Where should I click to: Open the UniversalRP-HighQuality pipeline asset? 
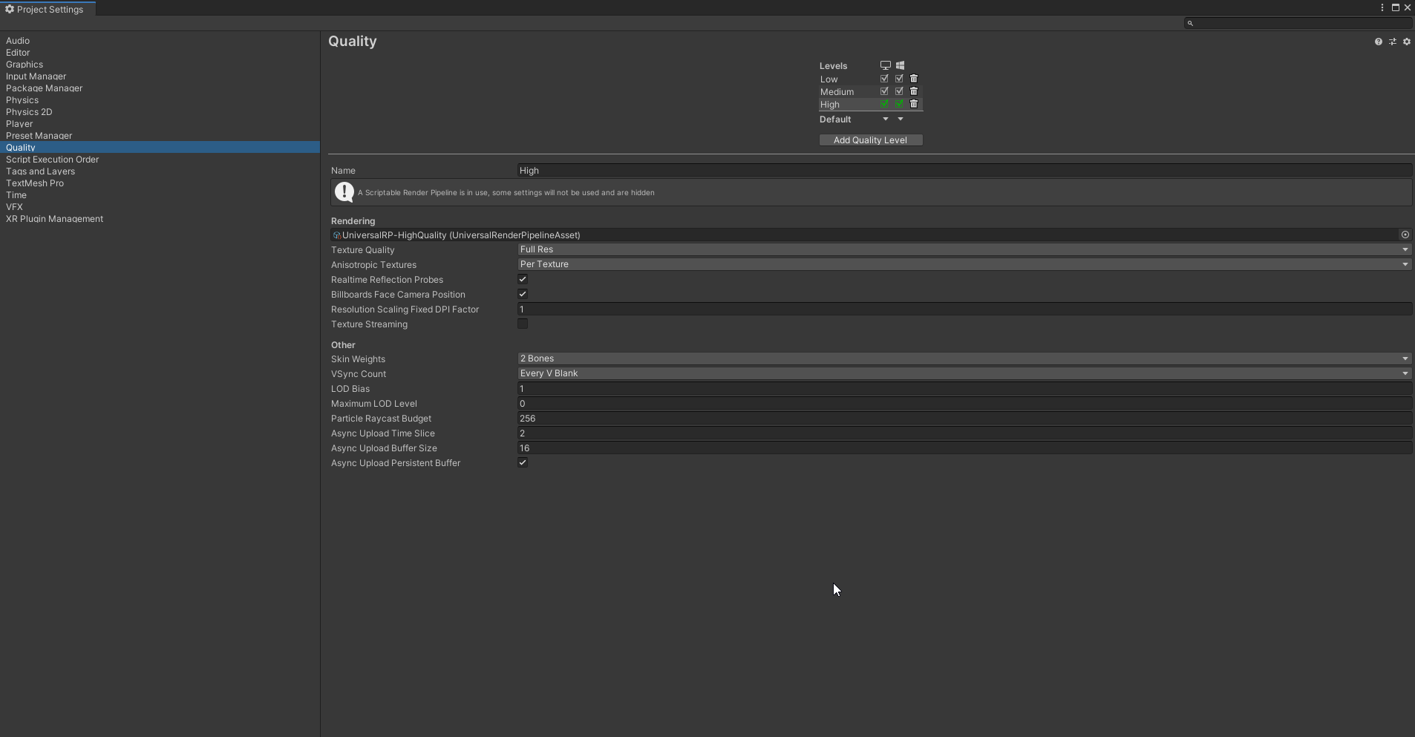(460, 235)
